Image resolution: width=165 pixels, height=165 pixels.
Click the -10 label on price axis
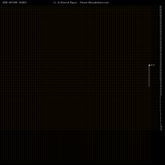[x=161, y=126]
